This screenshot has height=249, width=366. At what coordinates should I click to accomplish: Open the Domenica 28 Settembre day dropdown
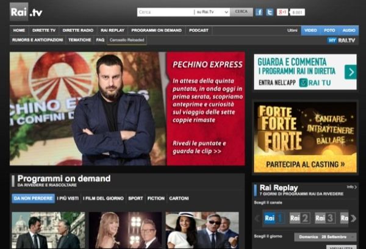click(x=325, y=237)
